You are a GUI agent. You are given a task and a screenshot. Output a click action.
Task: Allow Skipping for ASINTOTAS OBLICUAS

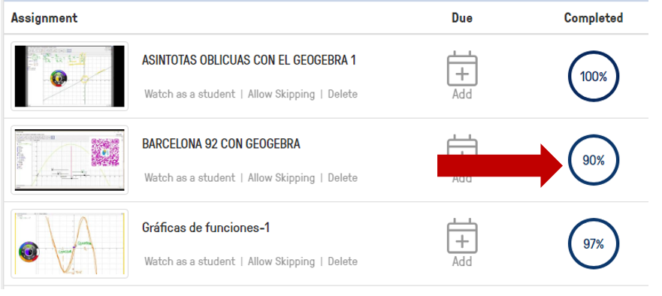281,94
